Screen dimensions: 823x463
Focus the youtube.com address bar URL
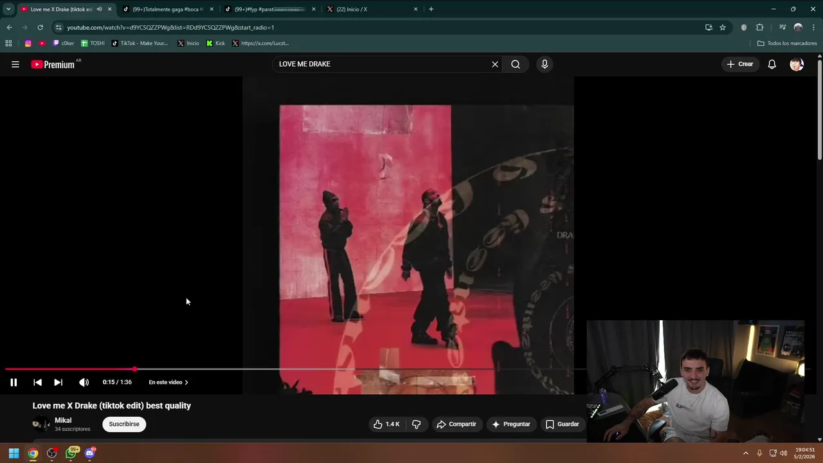[x=170, y=28]
